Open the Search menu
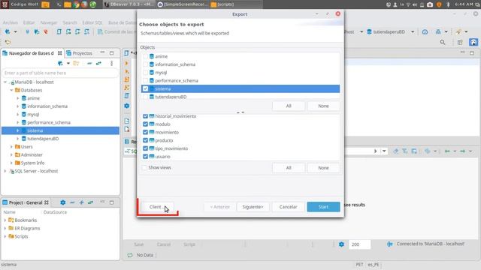Viewport: 481px width, 270px height. [x=70, y=22]
